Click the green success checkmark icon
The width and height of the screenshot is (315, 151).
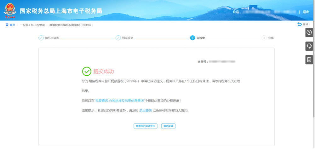click(x=87, y=72)
